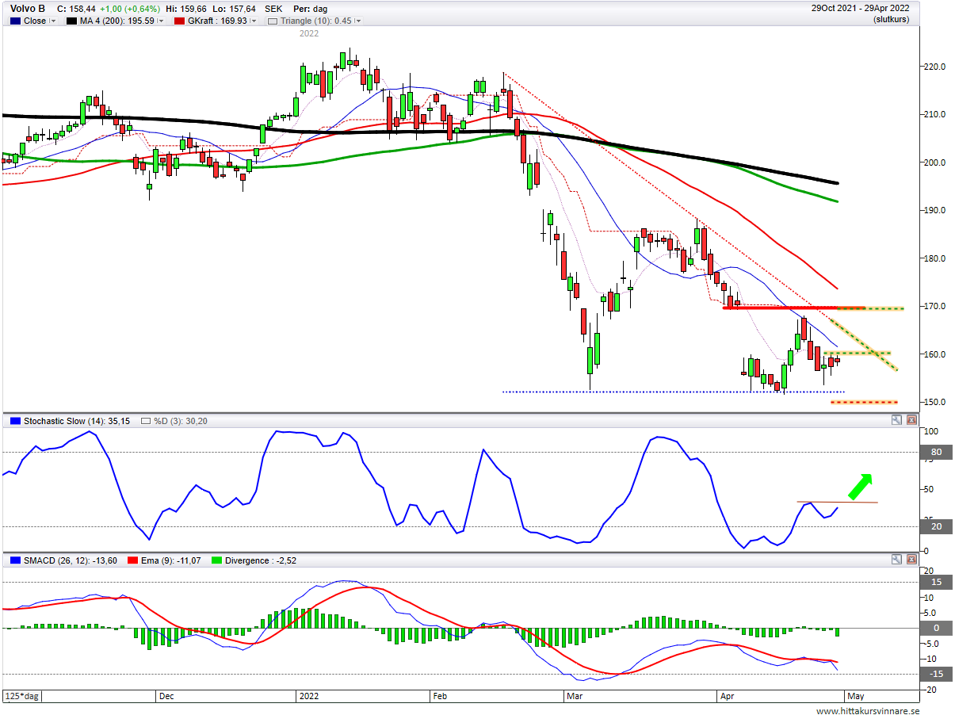Open the Close series dropdown arrow
The width and height of the screenshot is (955, 715).
click(53, 21)
